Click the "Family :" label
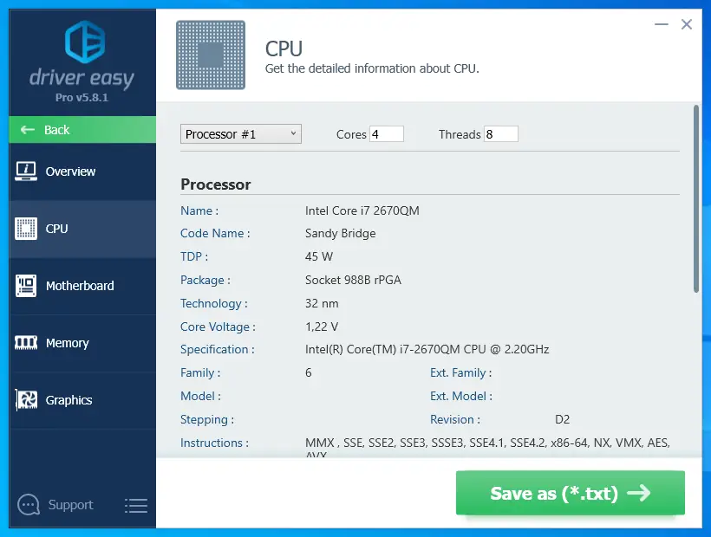Image resolution: width=711 pixels, height=537 pixels. (x=200, y=372)
